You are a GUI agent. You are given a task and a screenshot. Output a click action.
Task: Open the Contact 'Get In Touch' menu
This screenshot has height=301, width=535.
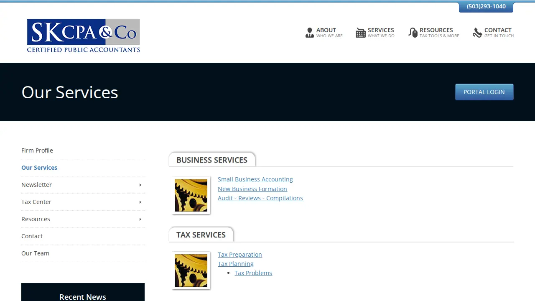pos(493,33)
